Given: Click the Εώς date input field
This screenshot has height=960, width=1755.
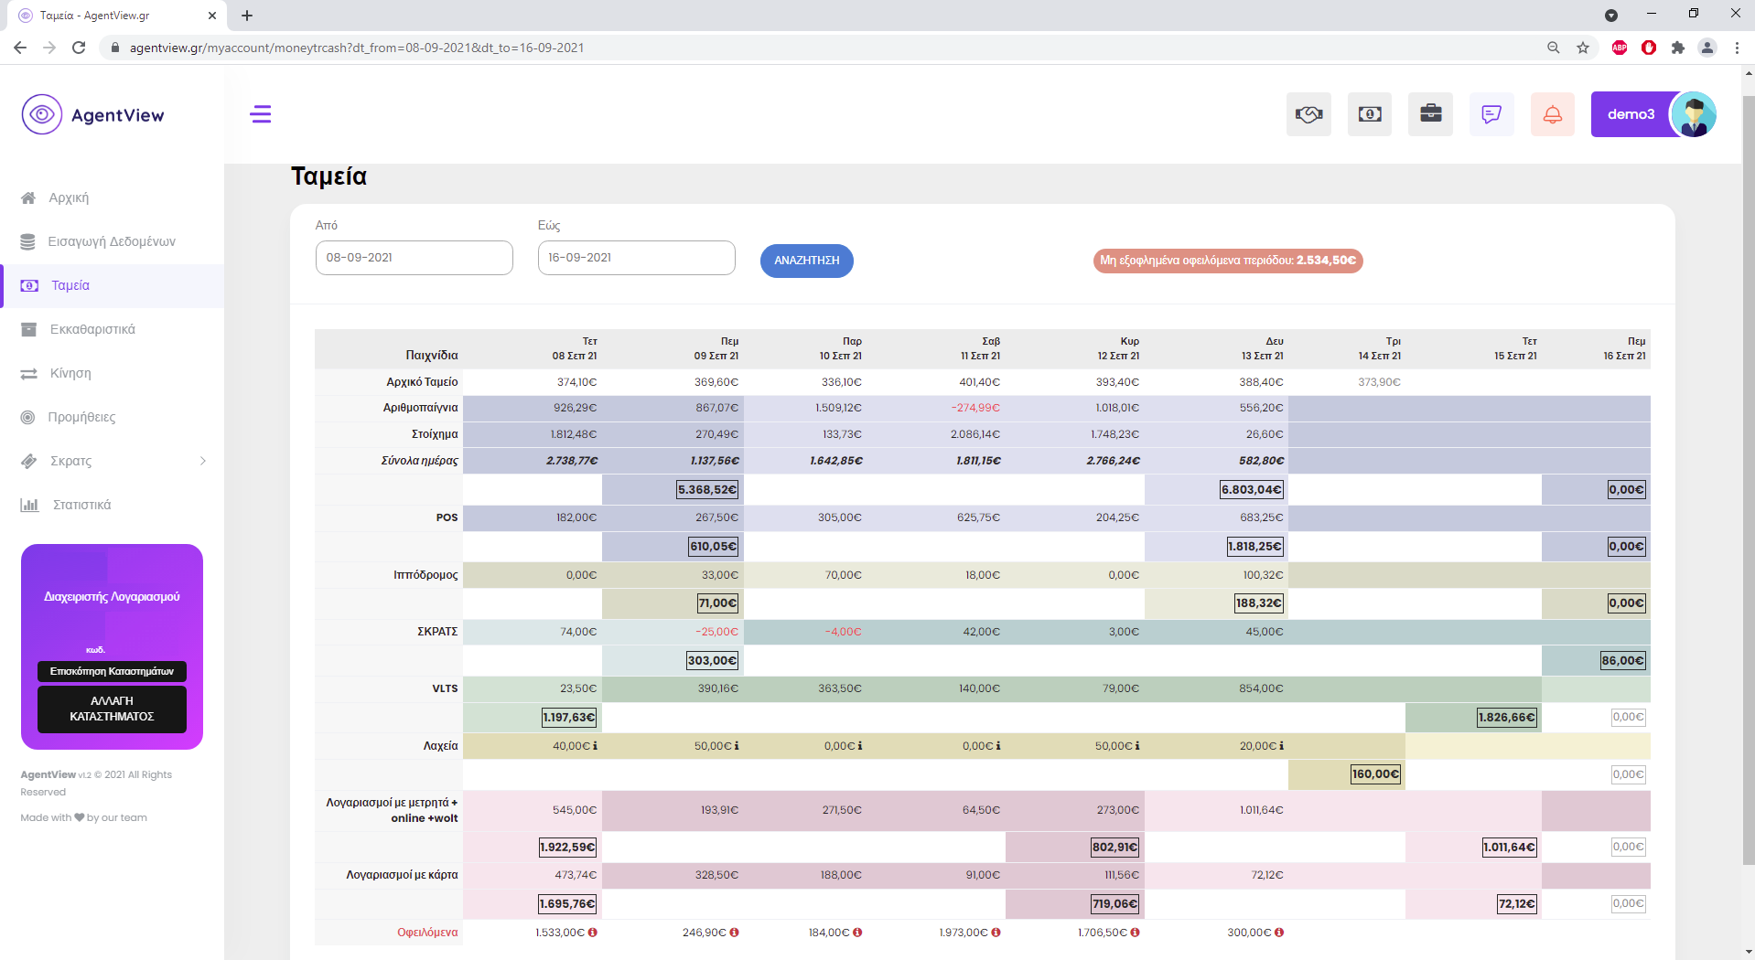Looking at the screenshot, I should tap(636, 258).
